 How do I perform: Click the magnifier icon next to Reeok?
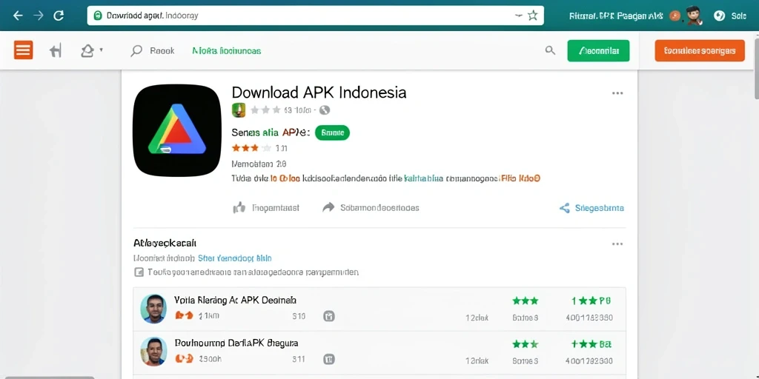pyautogui.click(x=136, y=51)
